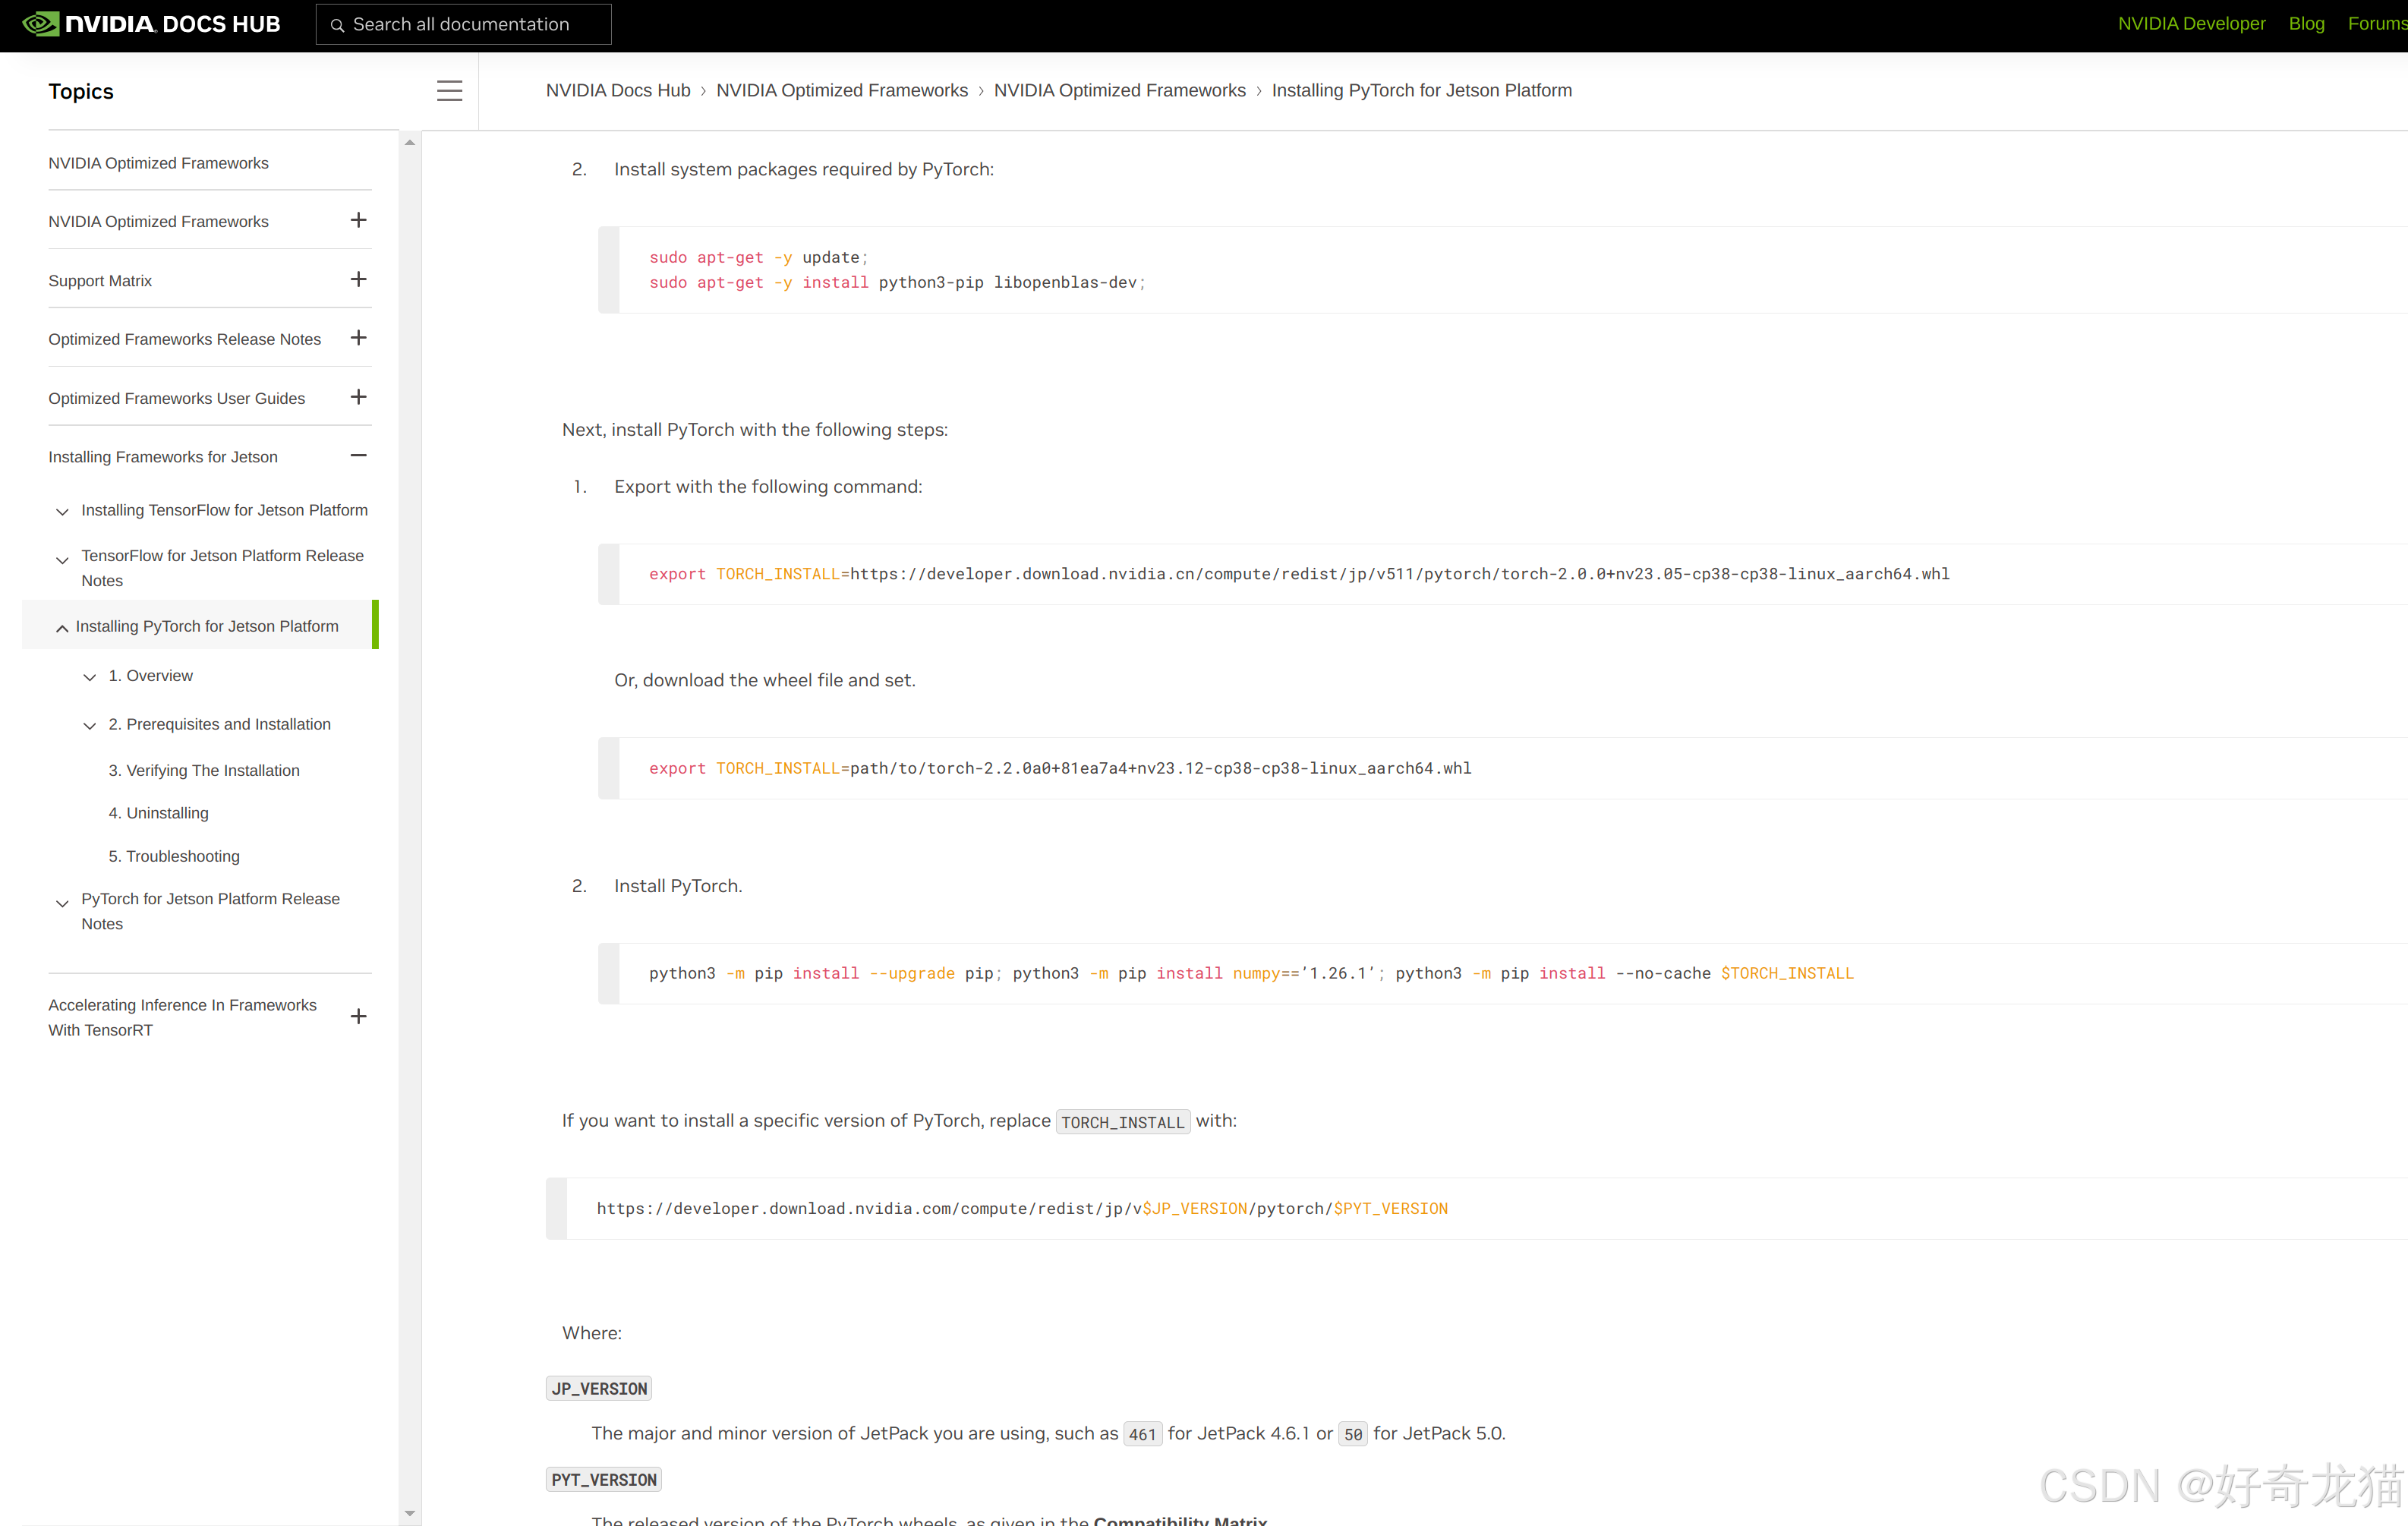
Task: Click the search magnifier icon
Action: [x=337, y=25]
